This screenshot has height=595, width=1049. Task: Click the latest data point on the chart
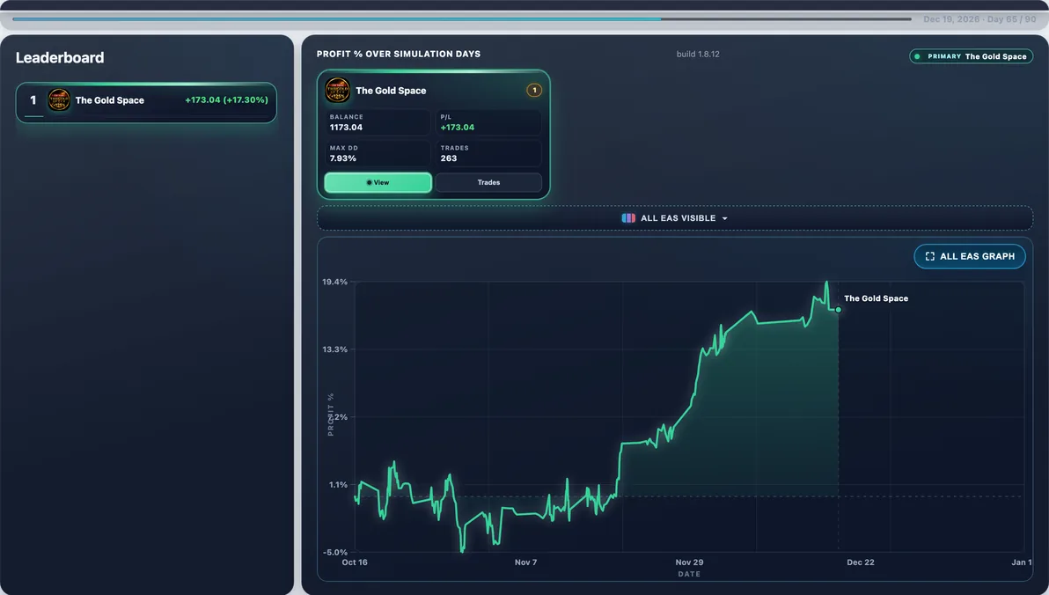[x=839, y=310]
